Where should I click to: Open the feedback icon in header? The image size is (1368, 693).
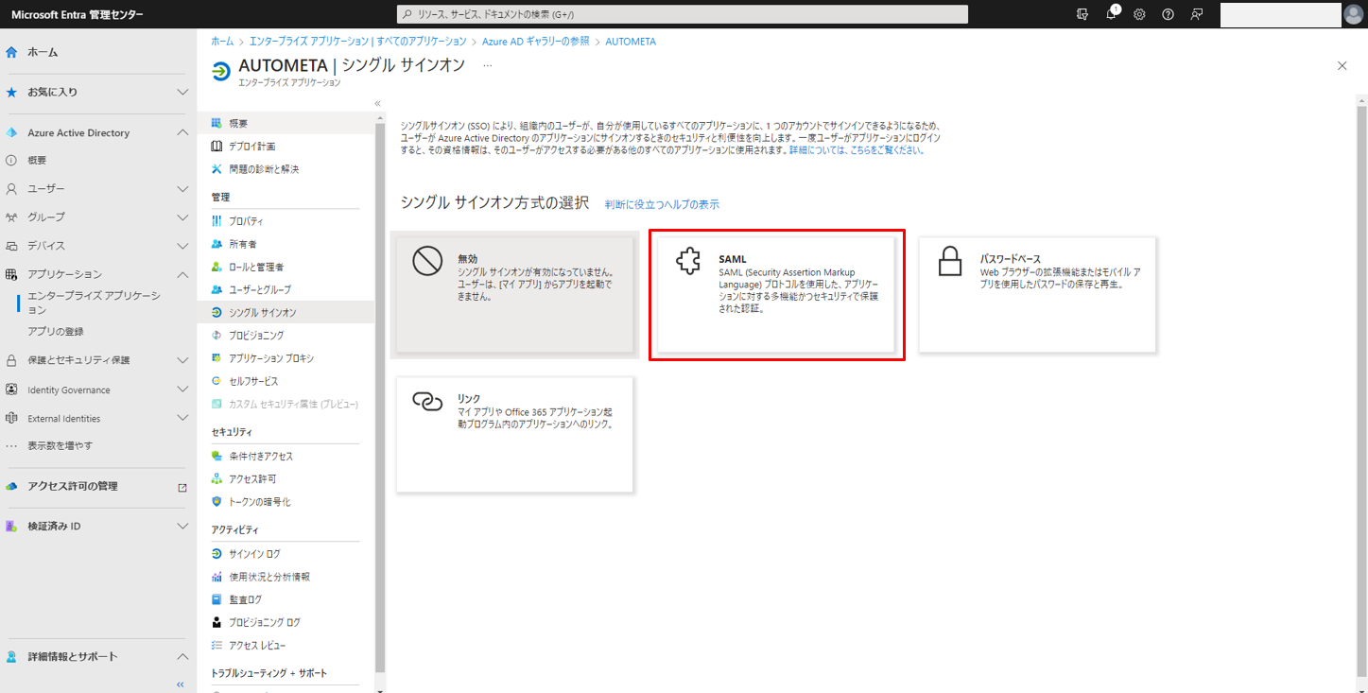(1197, 14)
